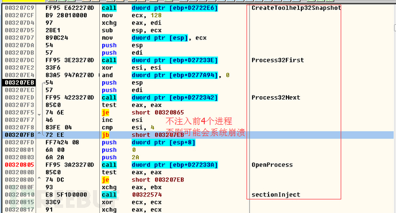396x213 pixels.
Task: Select the 'cmp esi, 4' instruction
Action: pyautogui.click(x=128, y=128)
